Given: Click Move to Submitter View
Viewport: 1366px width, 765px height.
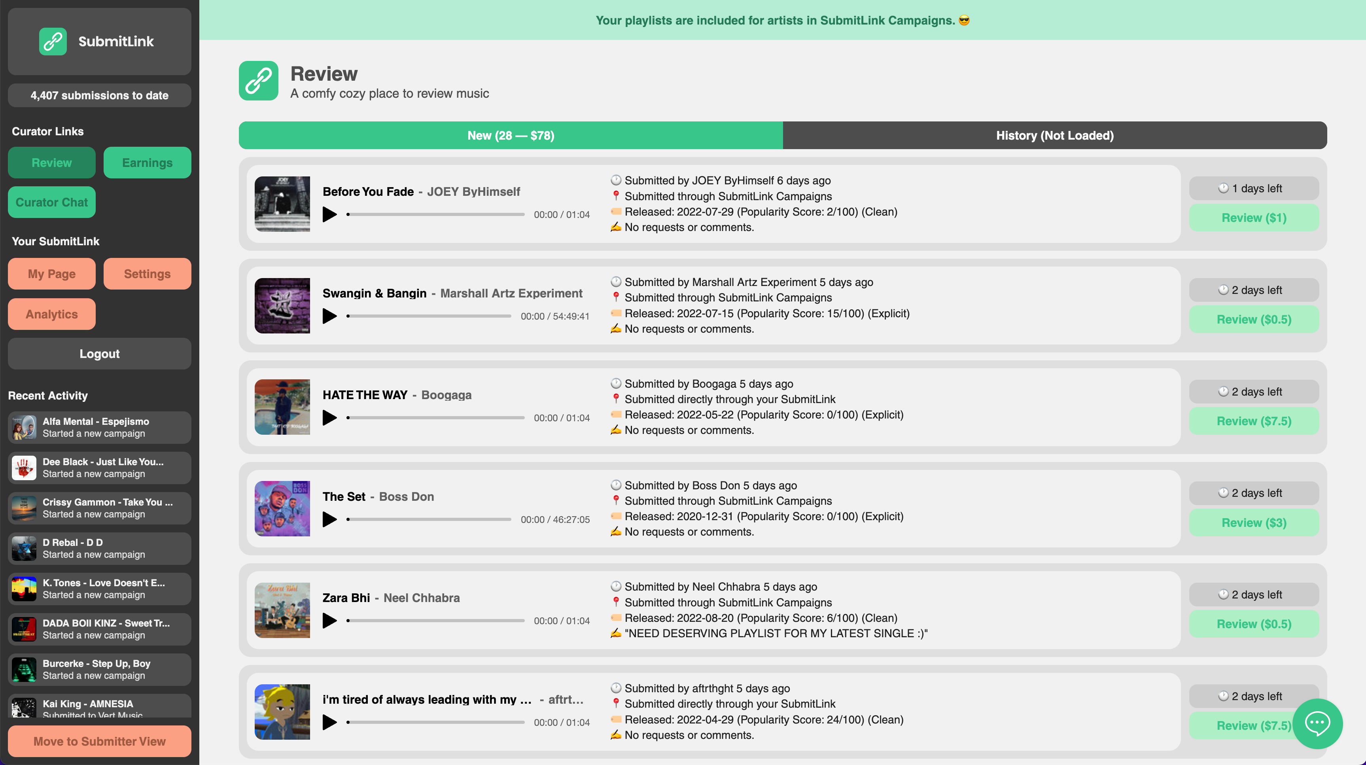Looking at the screenshot, I should click(x=100, y=741).
